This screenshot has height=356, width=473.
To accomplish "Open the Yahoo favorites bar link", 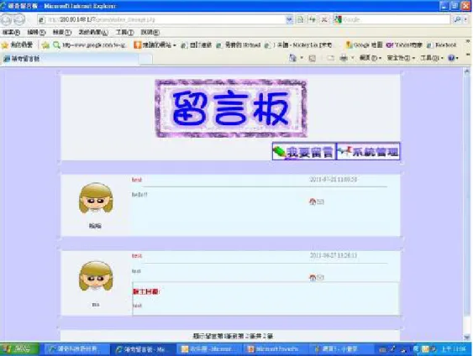I will point(404,44).
